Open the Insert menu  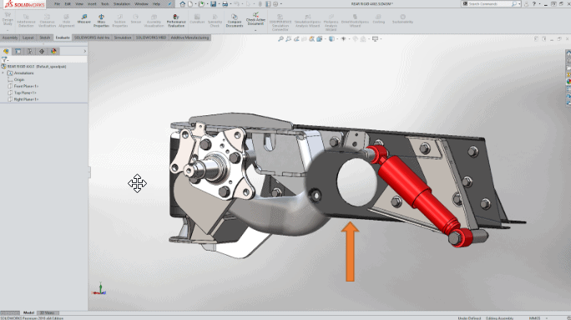tap(92, 4)
